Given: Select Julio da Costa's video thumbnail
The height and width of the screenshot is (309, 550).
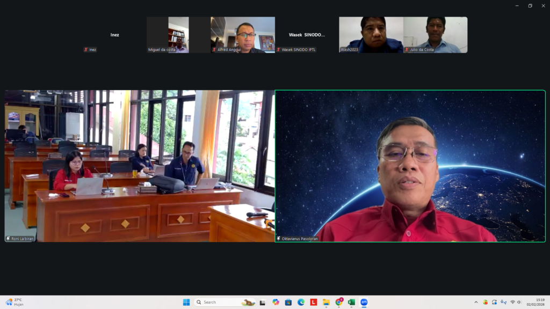Looking at the screenshot, I should (435, 35).
